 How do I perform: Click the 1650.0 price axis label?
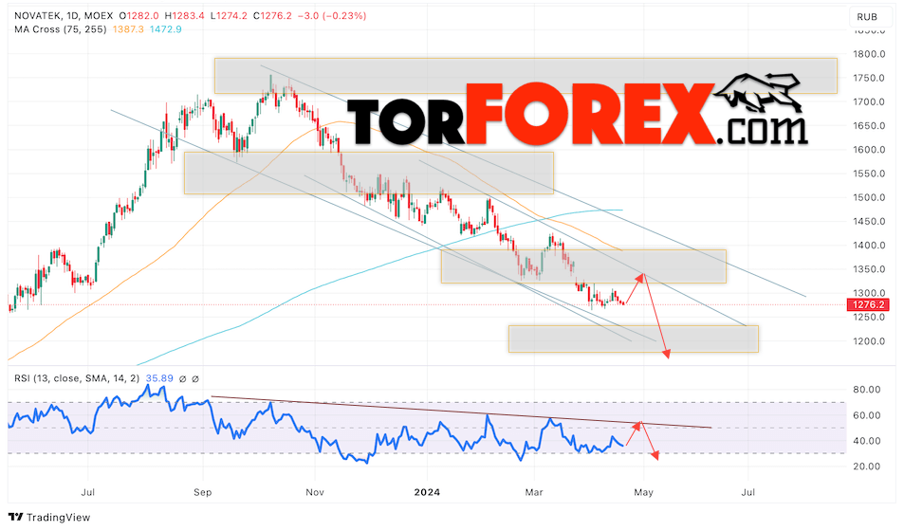(869, 126)
